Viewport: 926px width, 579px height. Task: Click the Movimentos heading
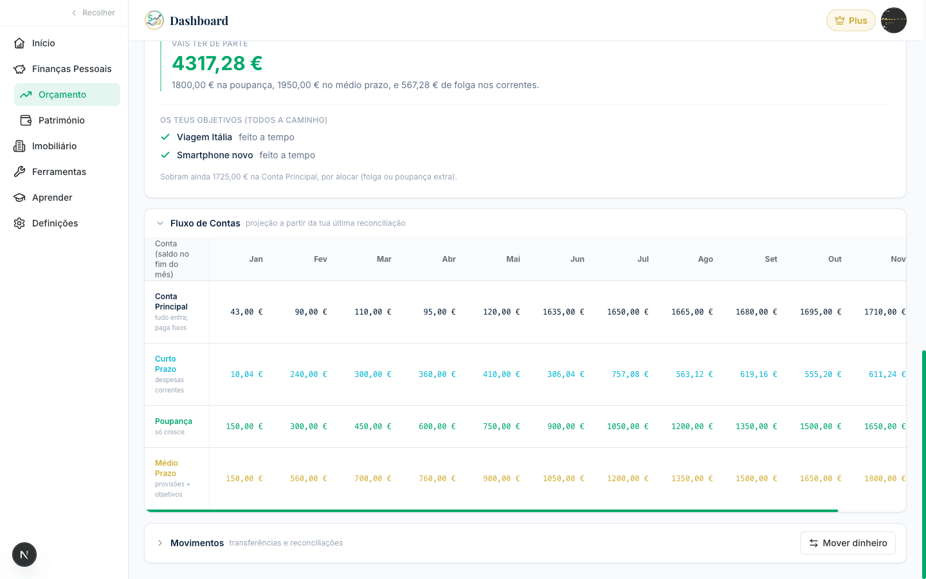pos(197,543)
